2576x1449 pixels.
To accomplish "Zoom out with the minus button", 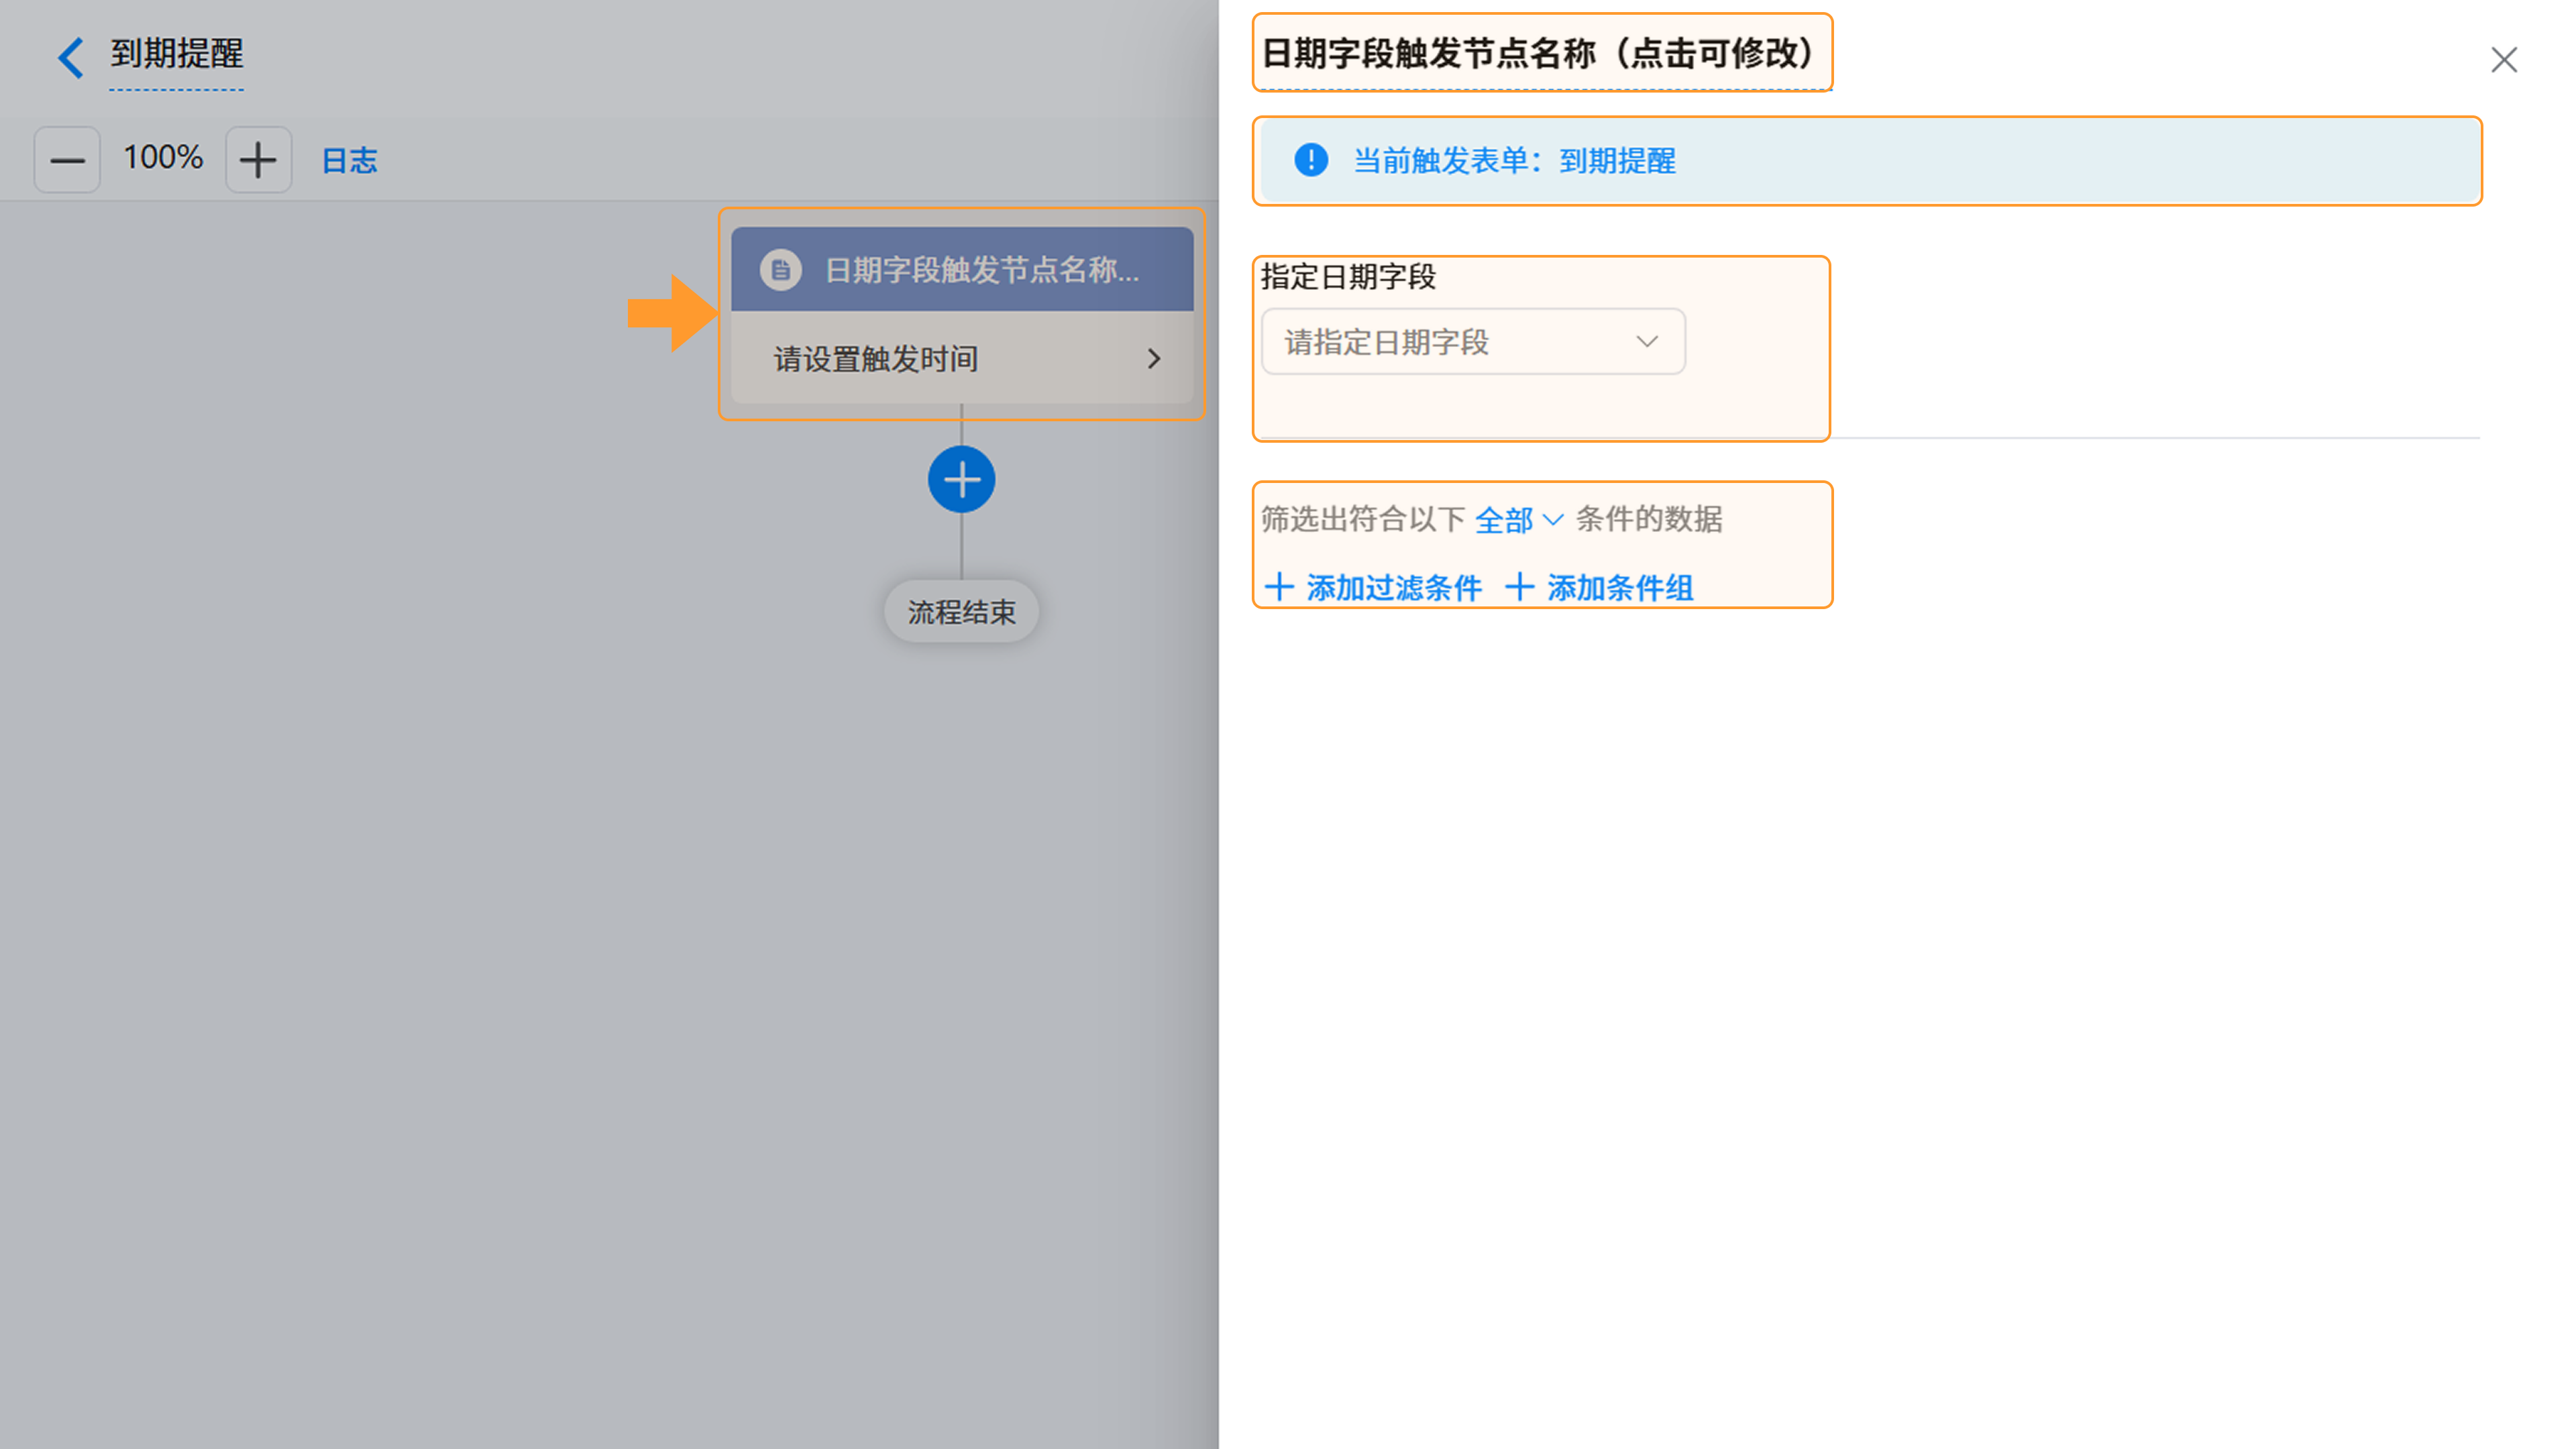I will coord(67,160).
